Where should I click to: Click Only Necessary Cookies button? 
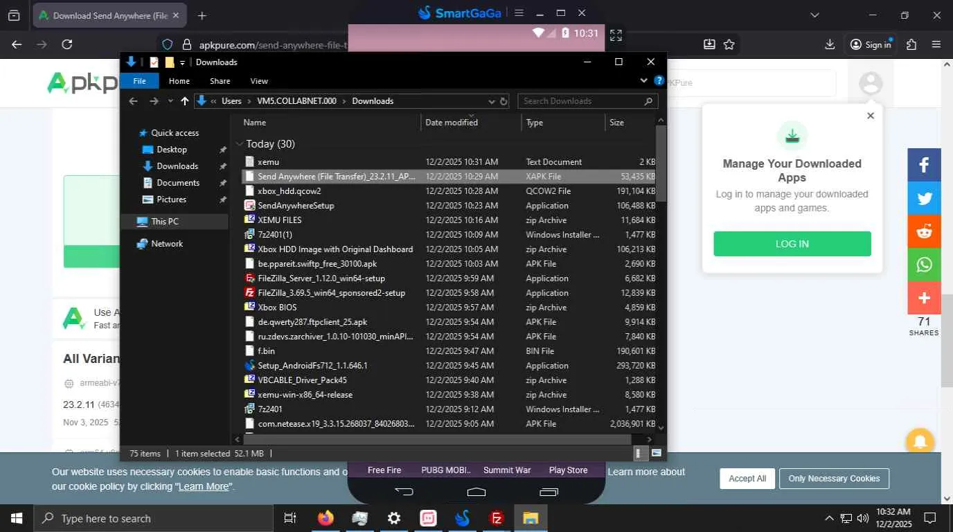tap(834, 479)
